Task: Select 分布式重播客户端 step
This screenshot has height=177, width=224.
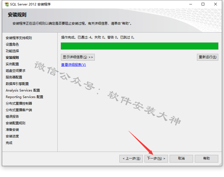Action: tap(19, 110)
